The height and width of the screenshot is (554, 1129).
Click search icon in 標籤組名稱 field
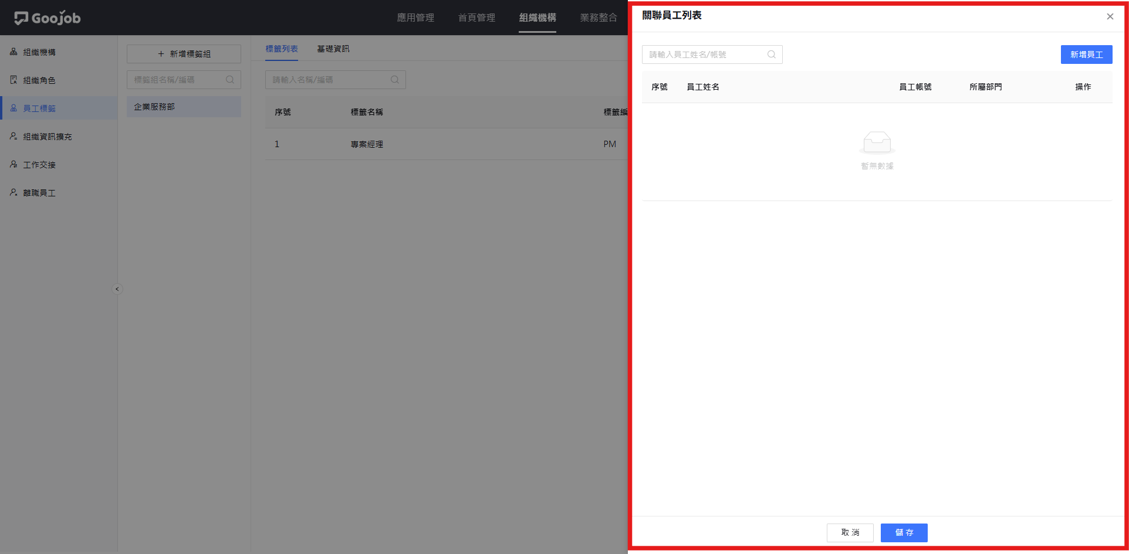230,80
